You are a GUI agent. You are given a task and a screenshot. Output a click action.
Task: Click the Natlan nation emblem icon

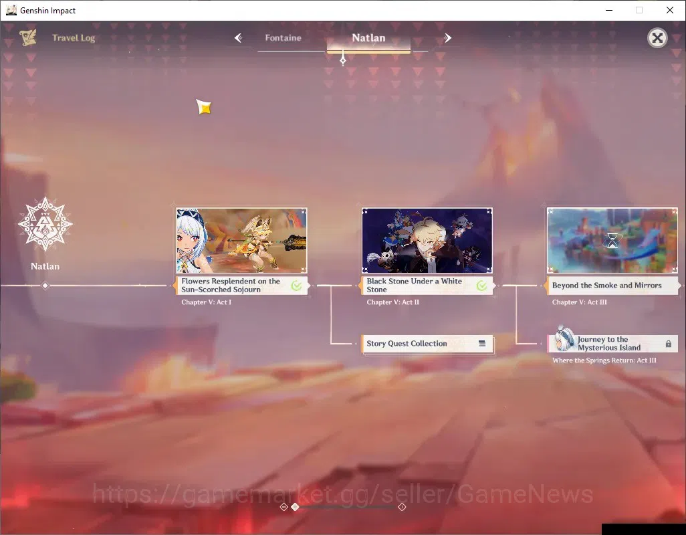pos(45,225)
